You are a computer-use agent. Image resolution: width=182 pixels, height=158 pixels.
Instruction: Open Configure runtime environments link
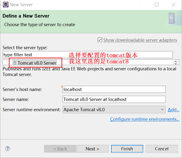click(145, 119)
